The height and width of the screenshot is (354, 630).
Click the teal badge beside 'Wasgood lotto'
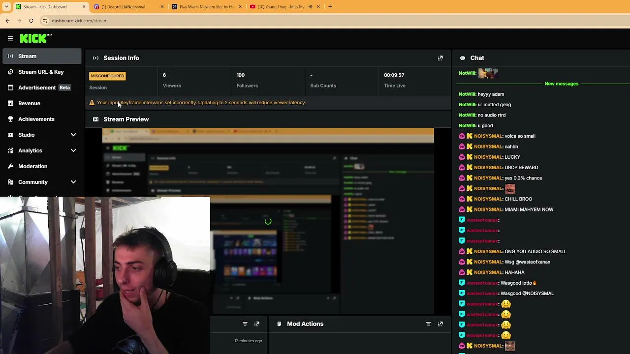click(462, 283)
